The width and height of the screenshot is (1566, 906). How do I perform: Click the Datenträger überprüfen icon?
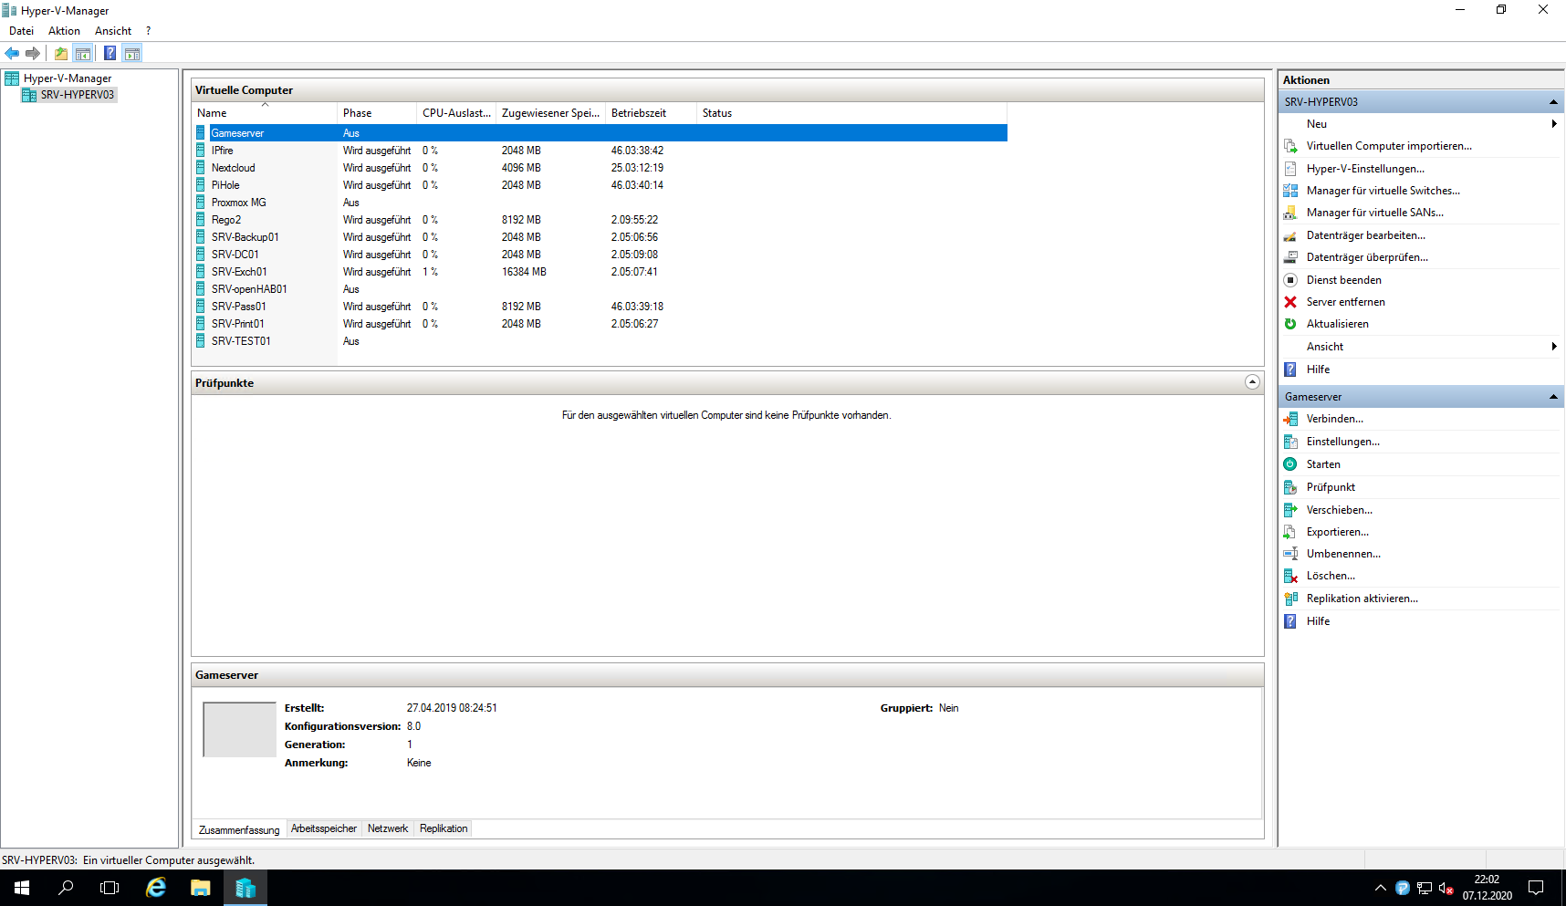(1290, 257)
